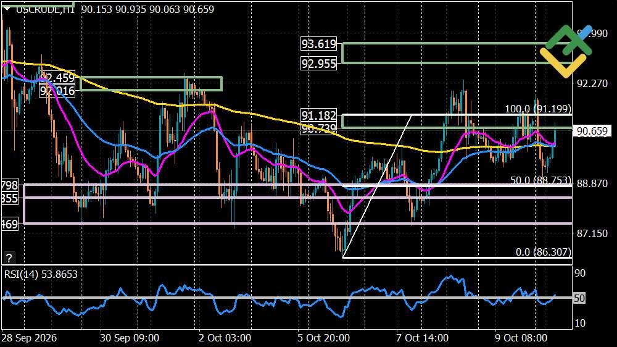Viewport: 617px width, 347px height.
Task: Click the 5 Oct 20:00 time label
Action: 323,338
